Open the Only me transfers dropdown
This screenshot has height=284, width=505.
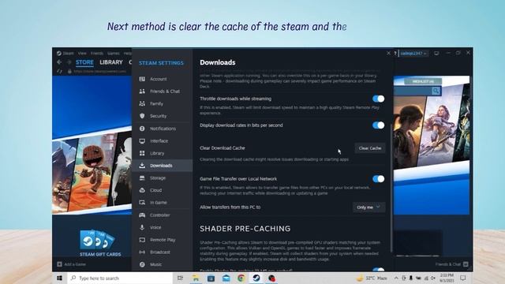[x=368, y=207]
